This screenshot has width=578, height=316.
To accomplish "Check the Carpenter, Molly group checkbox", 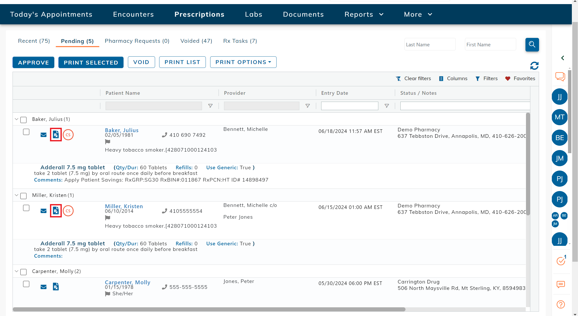I will point(23,272).
